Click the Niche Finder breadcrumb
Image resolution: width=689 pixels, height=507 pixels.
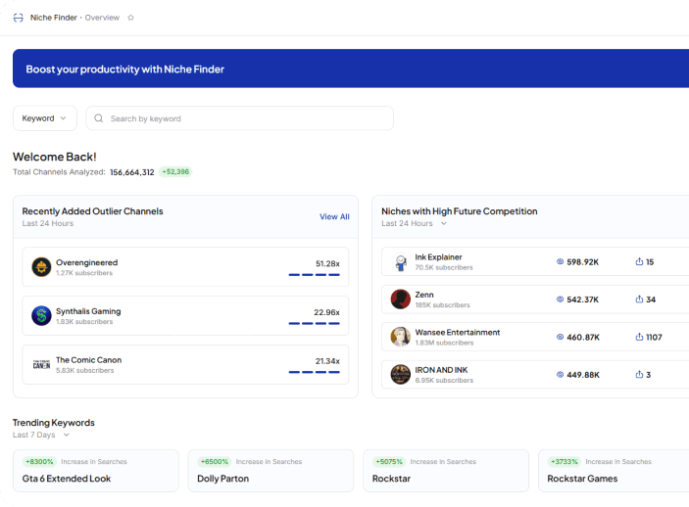pos(54,18)
